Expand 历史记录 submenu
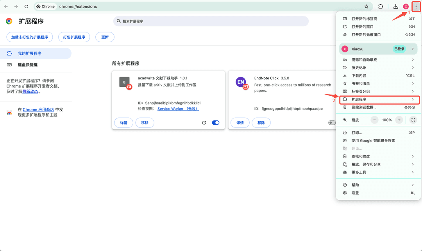The width and height of the screenshot is (422, 251). pyautogui.click(x=413, y=68)
